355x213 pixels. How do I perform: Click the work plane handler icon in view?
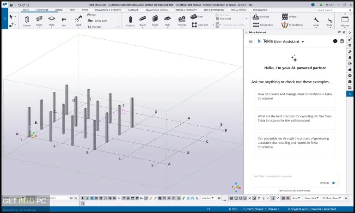[x=236, y=187]
